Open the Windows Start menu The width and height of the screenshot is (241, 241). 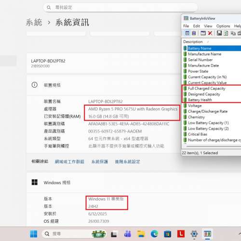point(34,234)
